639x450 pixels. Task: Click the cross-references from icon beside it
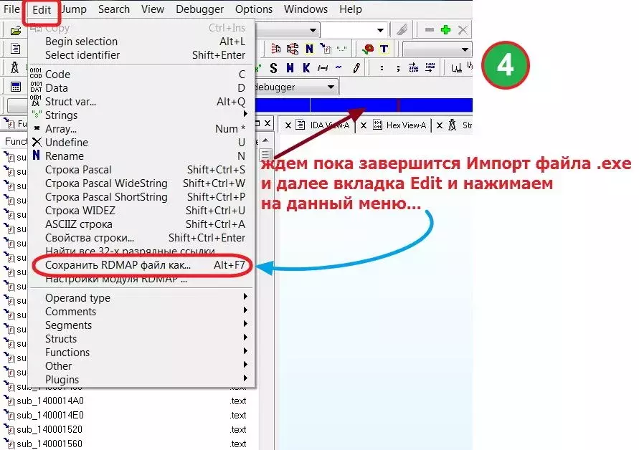[292, 49]
